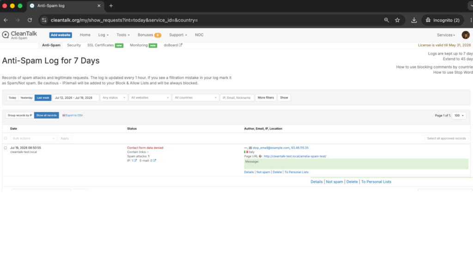Click the Bonuses count badge
Viewport: 473px width, 266px height.
pyautogui.click(x=158, y=35)
